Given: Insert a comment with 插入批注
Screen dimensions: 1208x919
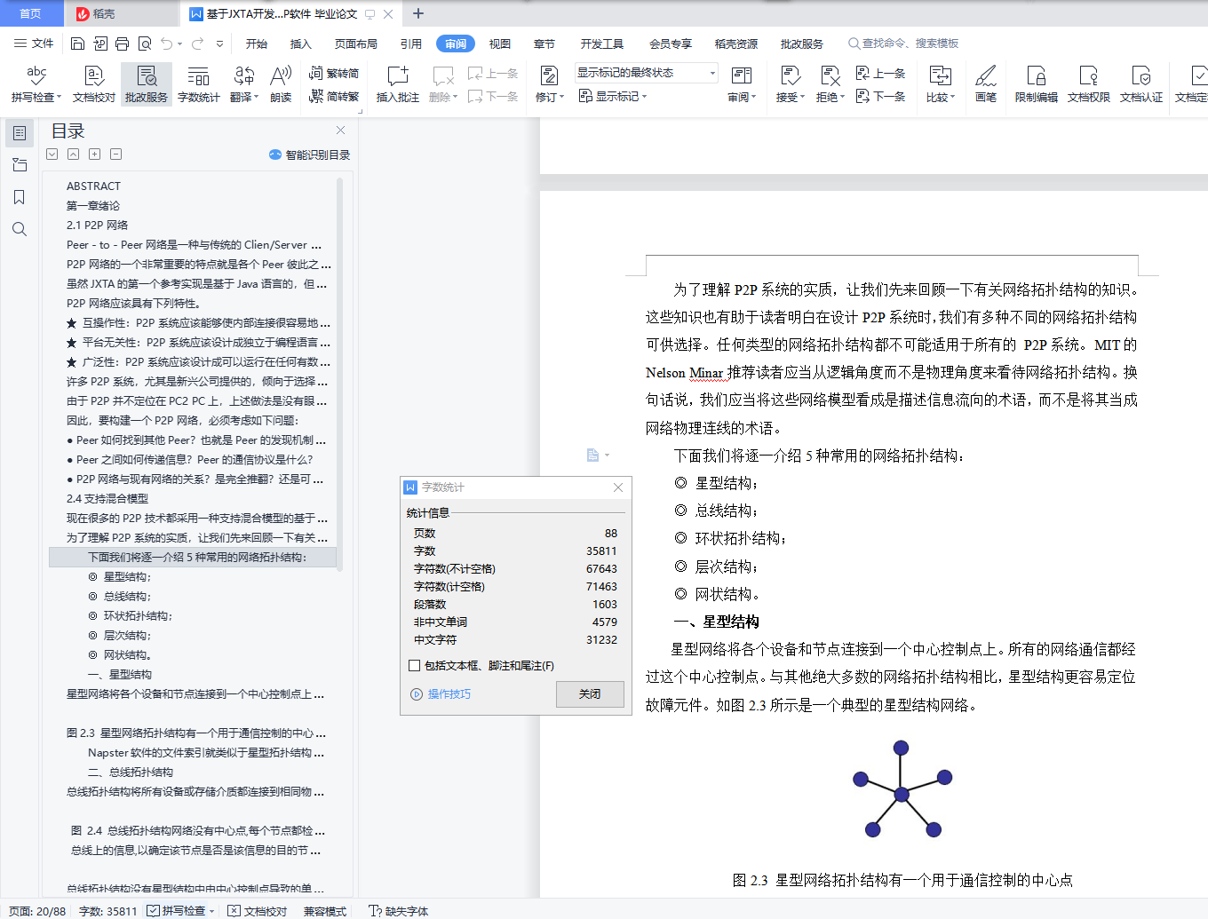Looking at the screenshot, I should [x=398, y=84].
